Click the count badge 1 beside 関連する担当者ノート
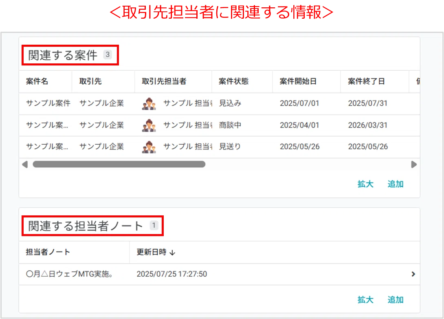This screenshot has width=444, height=319. 154,226
